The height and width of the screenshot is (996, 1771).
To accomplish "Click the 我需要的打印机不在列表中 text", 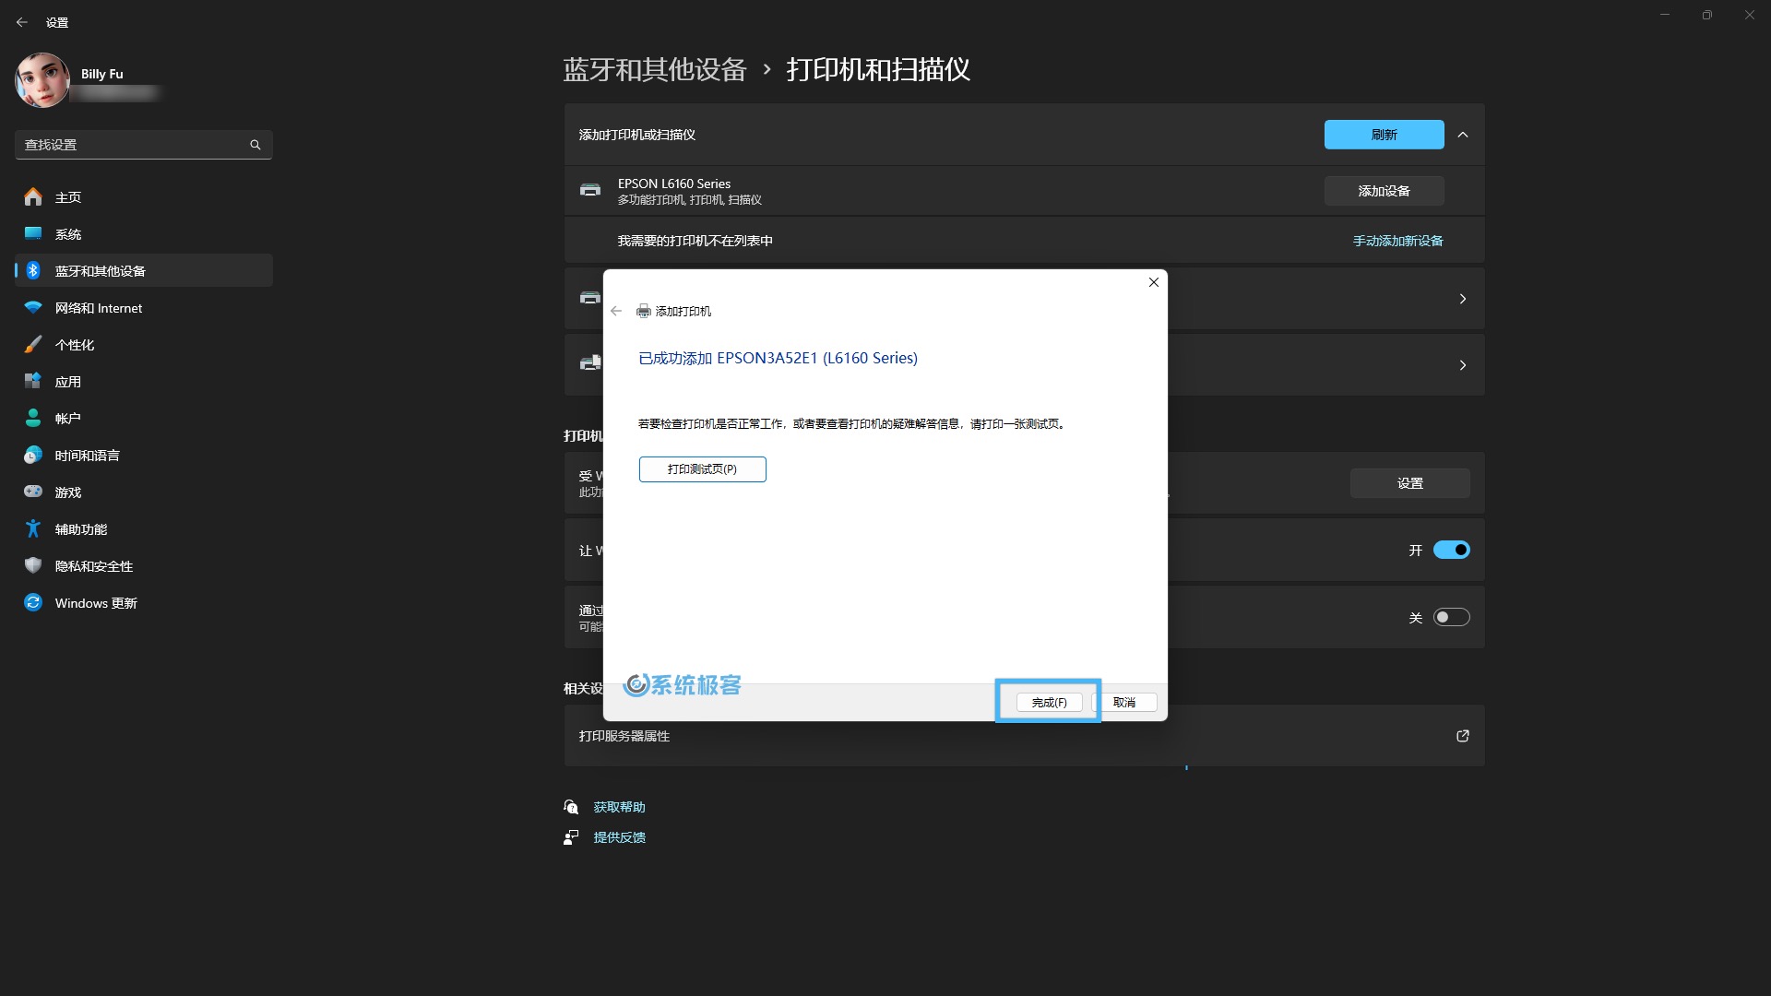I will pos(695,241).
